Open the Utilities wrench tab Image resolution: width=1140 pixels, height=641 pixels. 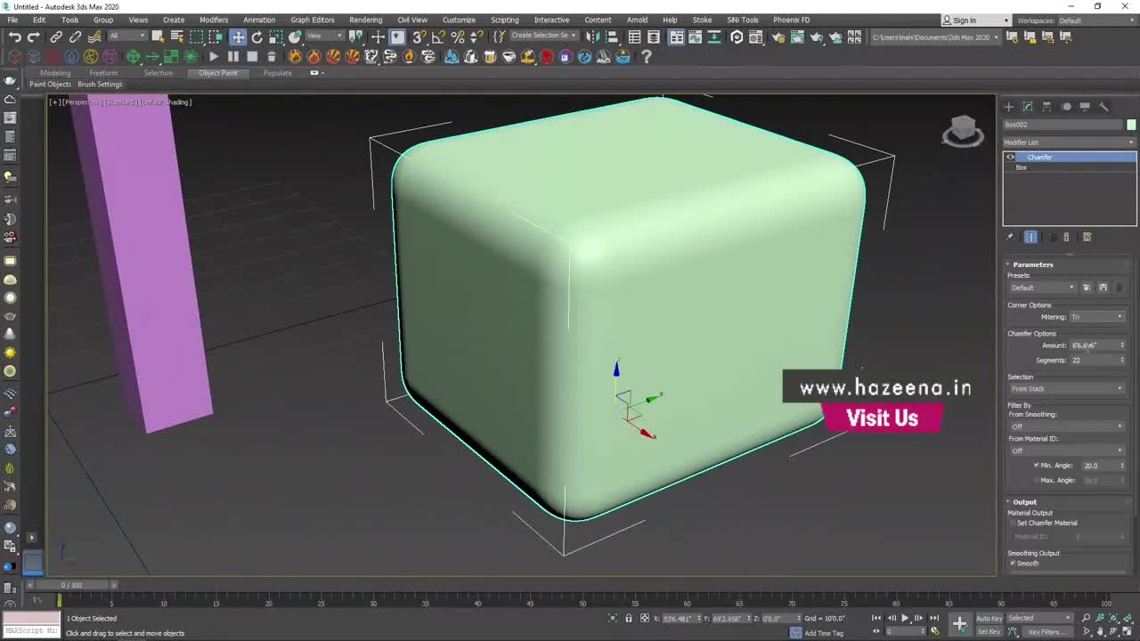(1104, 107)
